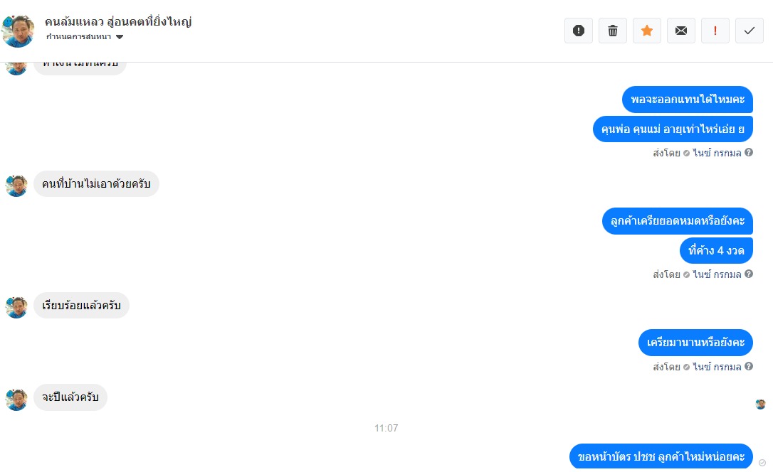Click the contact name 'คนล้มแหลว สู่อนคตที่ยิ่งใหญ่'
Viewport: 773px width, 472px height.
tap(118, 22)
